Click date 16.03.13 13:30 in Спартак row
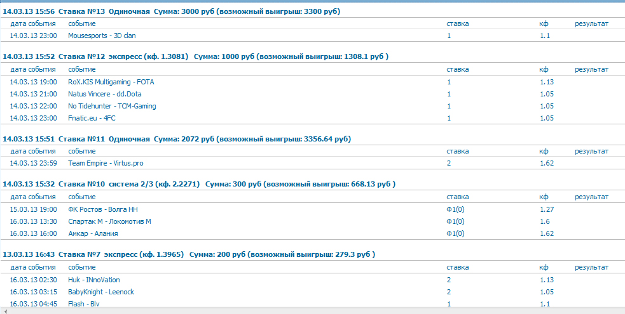Screen dimensions: 625x314 coord(34,221)
